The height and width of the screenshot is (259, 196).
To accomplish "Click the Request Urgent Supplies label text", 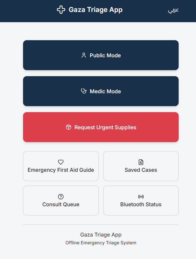I will pos(105,127).
